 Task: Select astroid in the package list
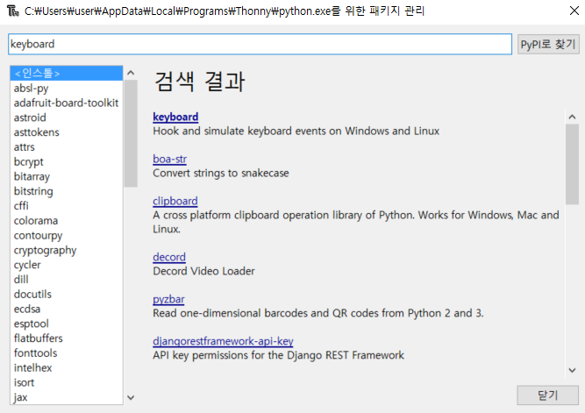click(67, 117)
